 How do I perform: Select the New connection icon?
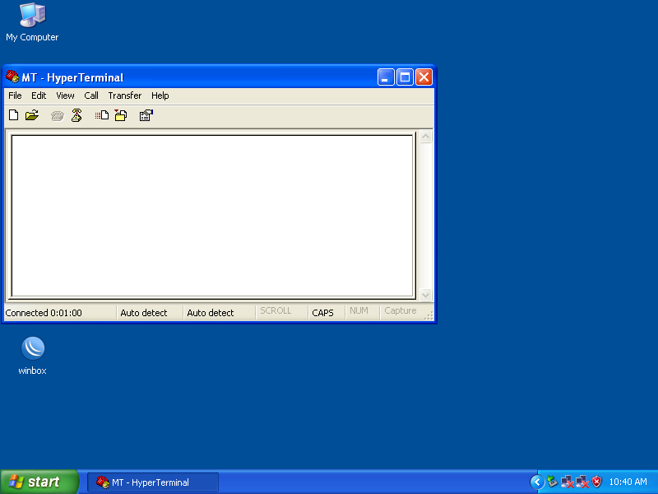[13, 115]
